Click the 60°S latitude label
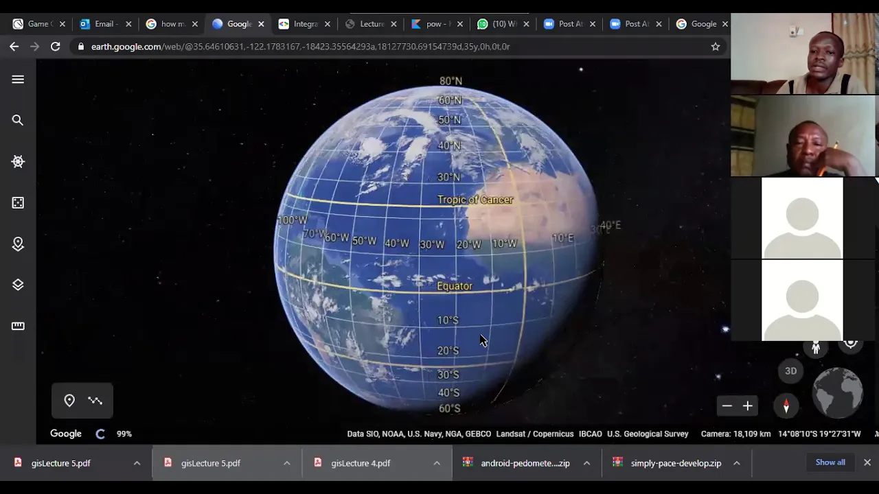This screenshot has height=494, width=879. (449, 409)
